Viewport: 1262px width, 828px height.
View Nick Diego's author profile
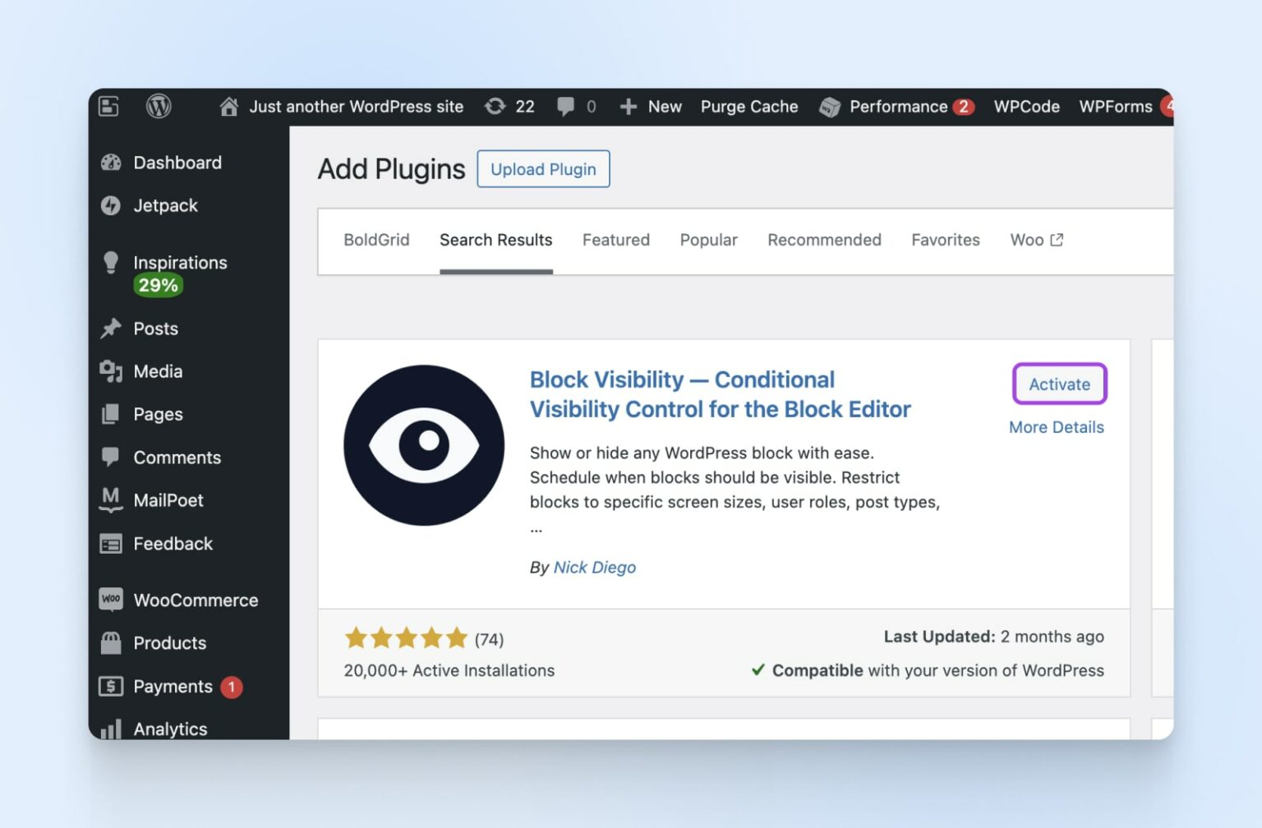coord(595,567)
